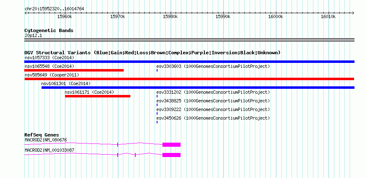Select the small blue marker under esv3331202

(x=157, y=96)
